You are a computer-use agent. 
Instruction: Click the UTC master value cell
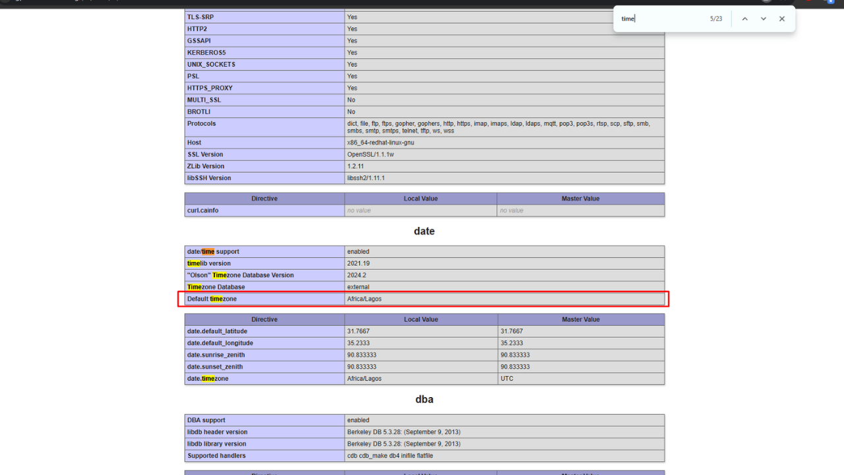pos(506,379)
